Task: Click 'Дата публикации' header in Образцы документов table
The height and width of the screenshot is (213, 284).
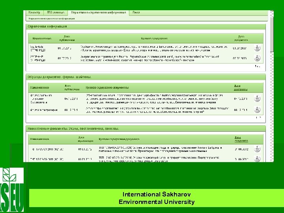Action: pyautogui.click(x=72, y=88)
